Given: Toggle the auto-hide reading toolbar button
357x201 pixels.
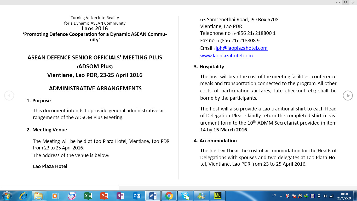Looking at the screenshot, I should pos(346,3).
